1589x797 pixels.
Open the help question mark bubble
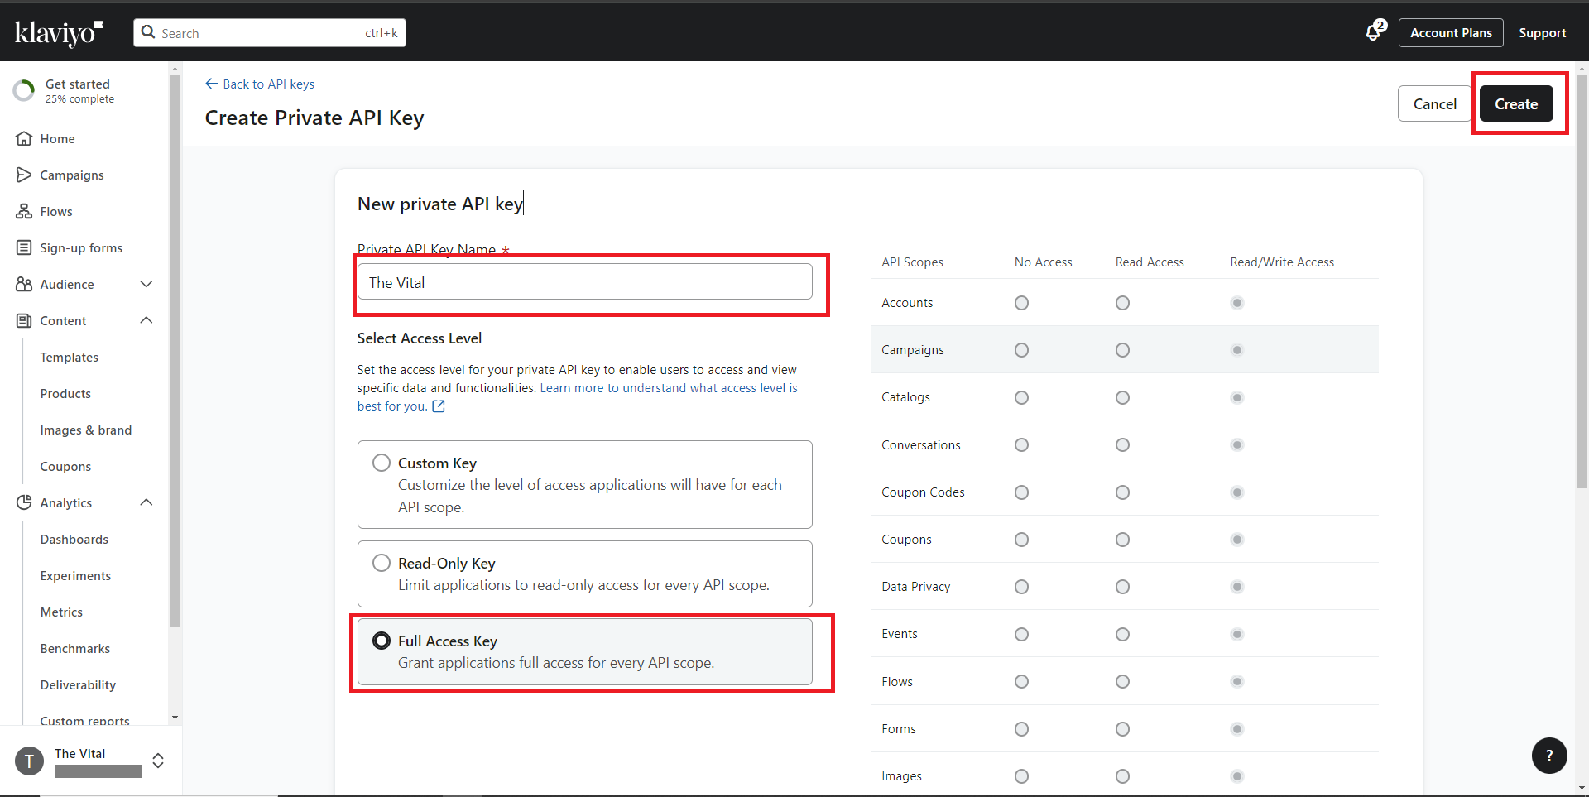click(1548, 755)
